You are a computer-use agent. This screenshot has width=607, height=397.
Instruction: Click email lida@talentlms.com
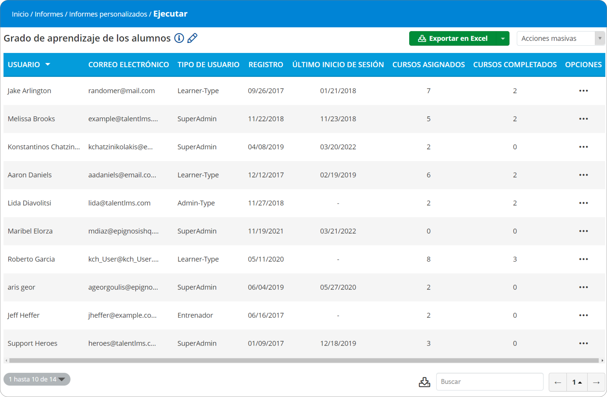119,203
